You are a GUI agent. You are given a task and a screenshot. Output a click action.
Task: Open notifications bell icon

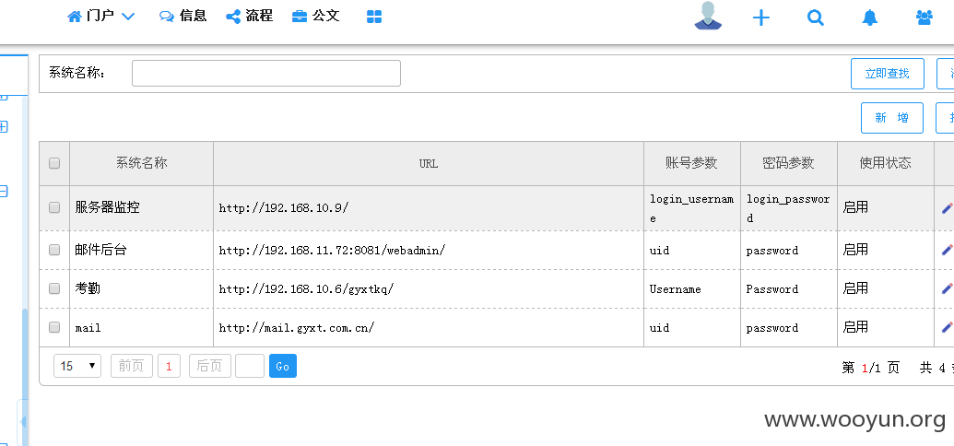tap(870, 18)
